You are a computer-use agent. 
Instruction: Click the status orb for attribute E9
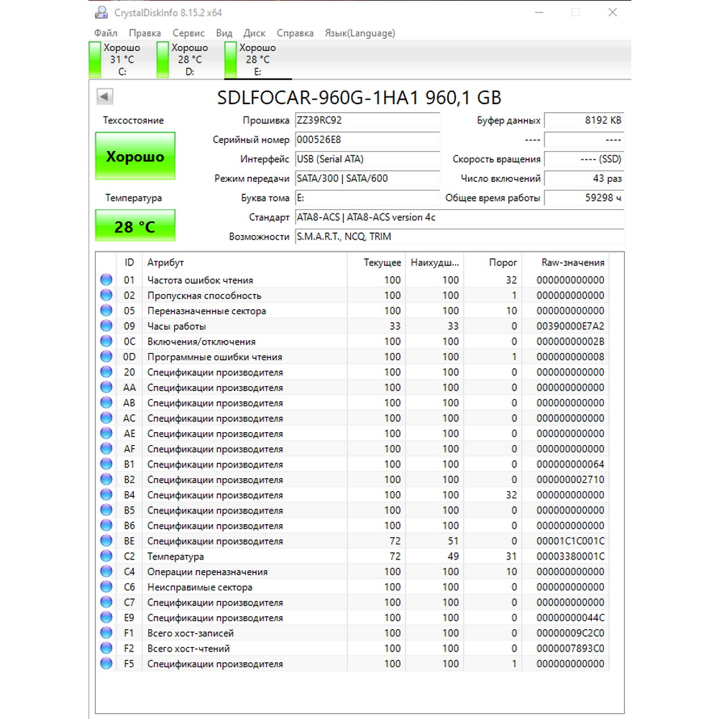tap(106, 618)
